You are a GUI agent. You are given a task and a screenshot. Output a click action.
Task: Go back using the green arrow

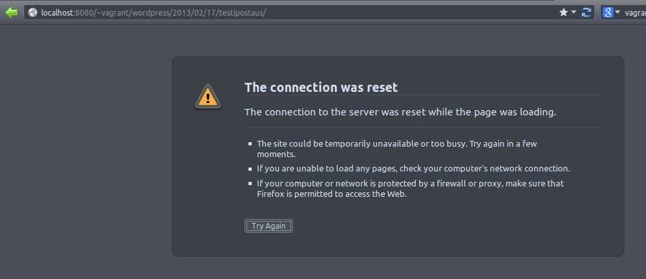[x=11, y=13]
